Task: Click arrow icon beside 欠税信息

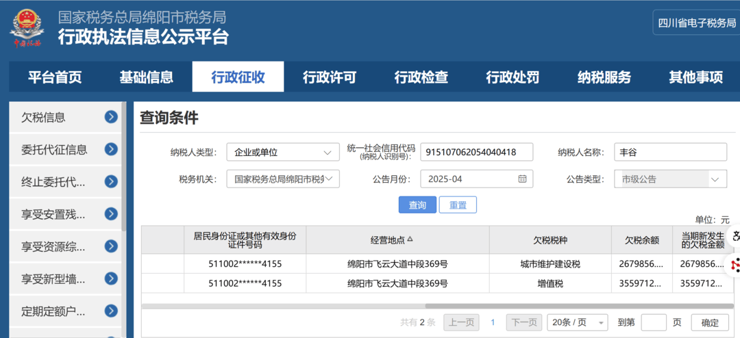Action: [111, 117]
